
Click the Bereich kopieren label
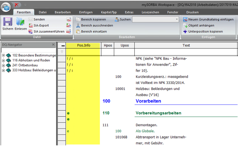(94, 19)
